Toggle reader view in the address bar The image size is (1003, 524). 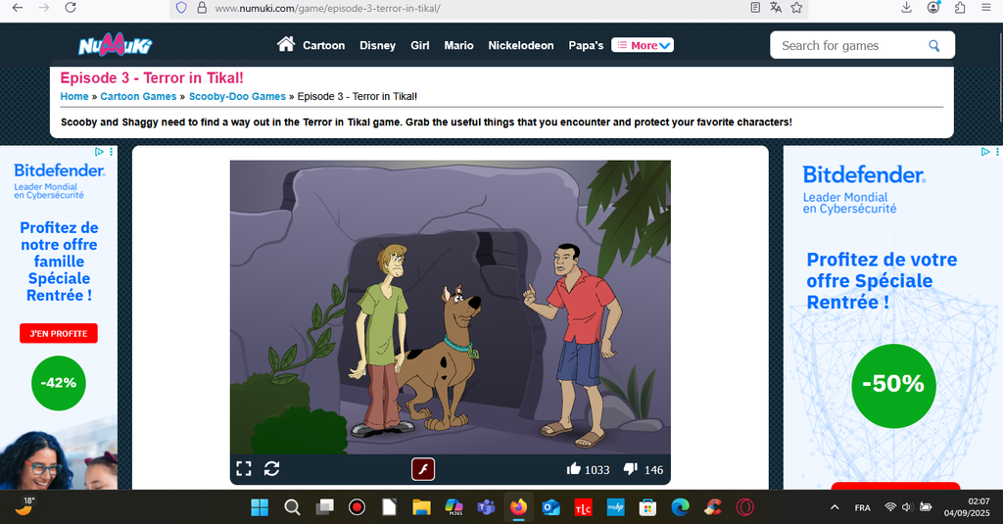(755, 8)
